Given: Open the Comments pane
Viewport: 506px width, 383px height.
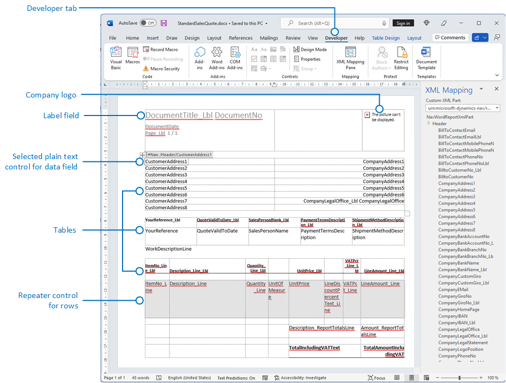Looking at the screenshot, I should click(451, 37).
